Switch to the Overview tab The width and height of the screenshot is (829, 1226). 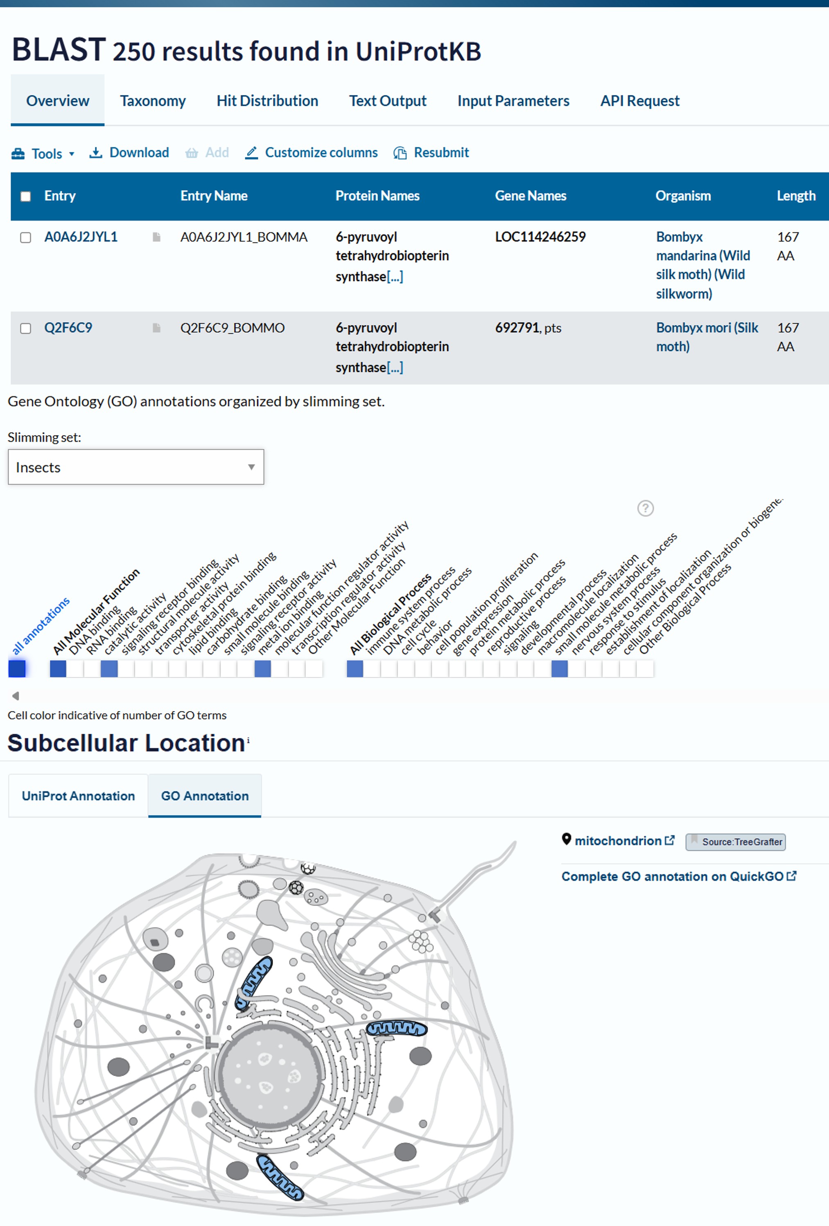[x=57, y=101]
